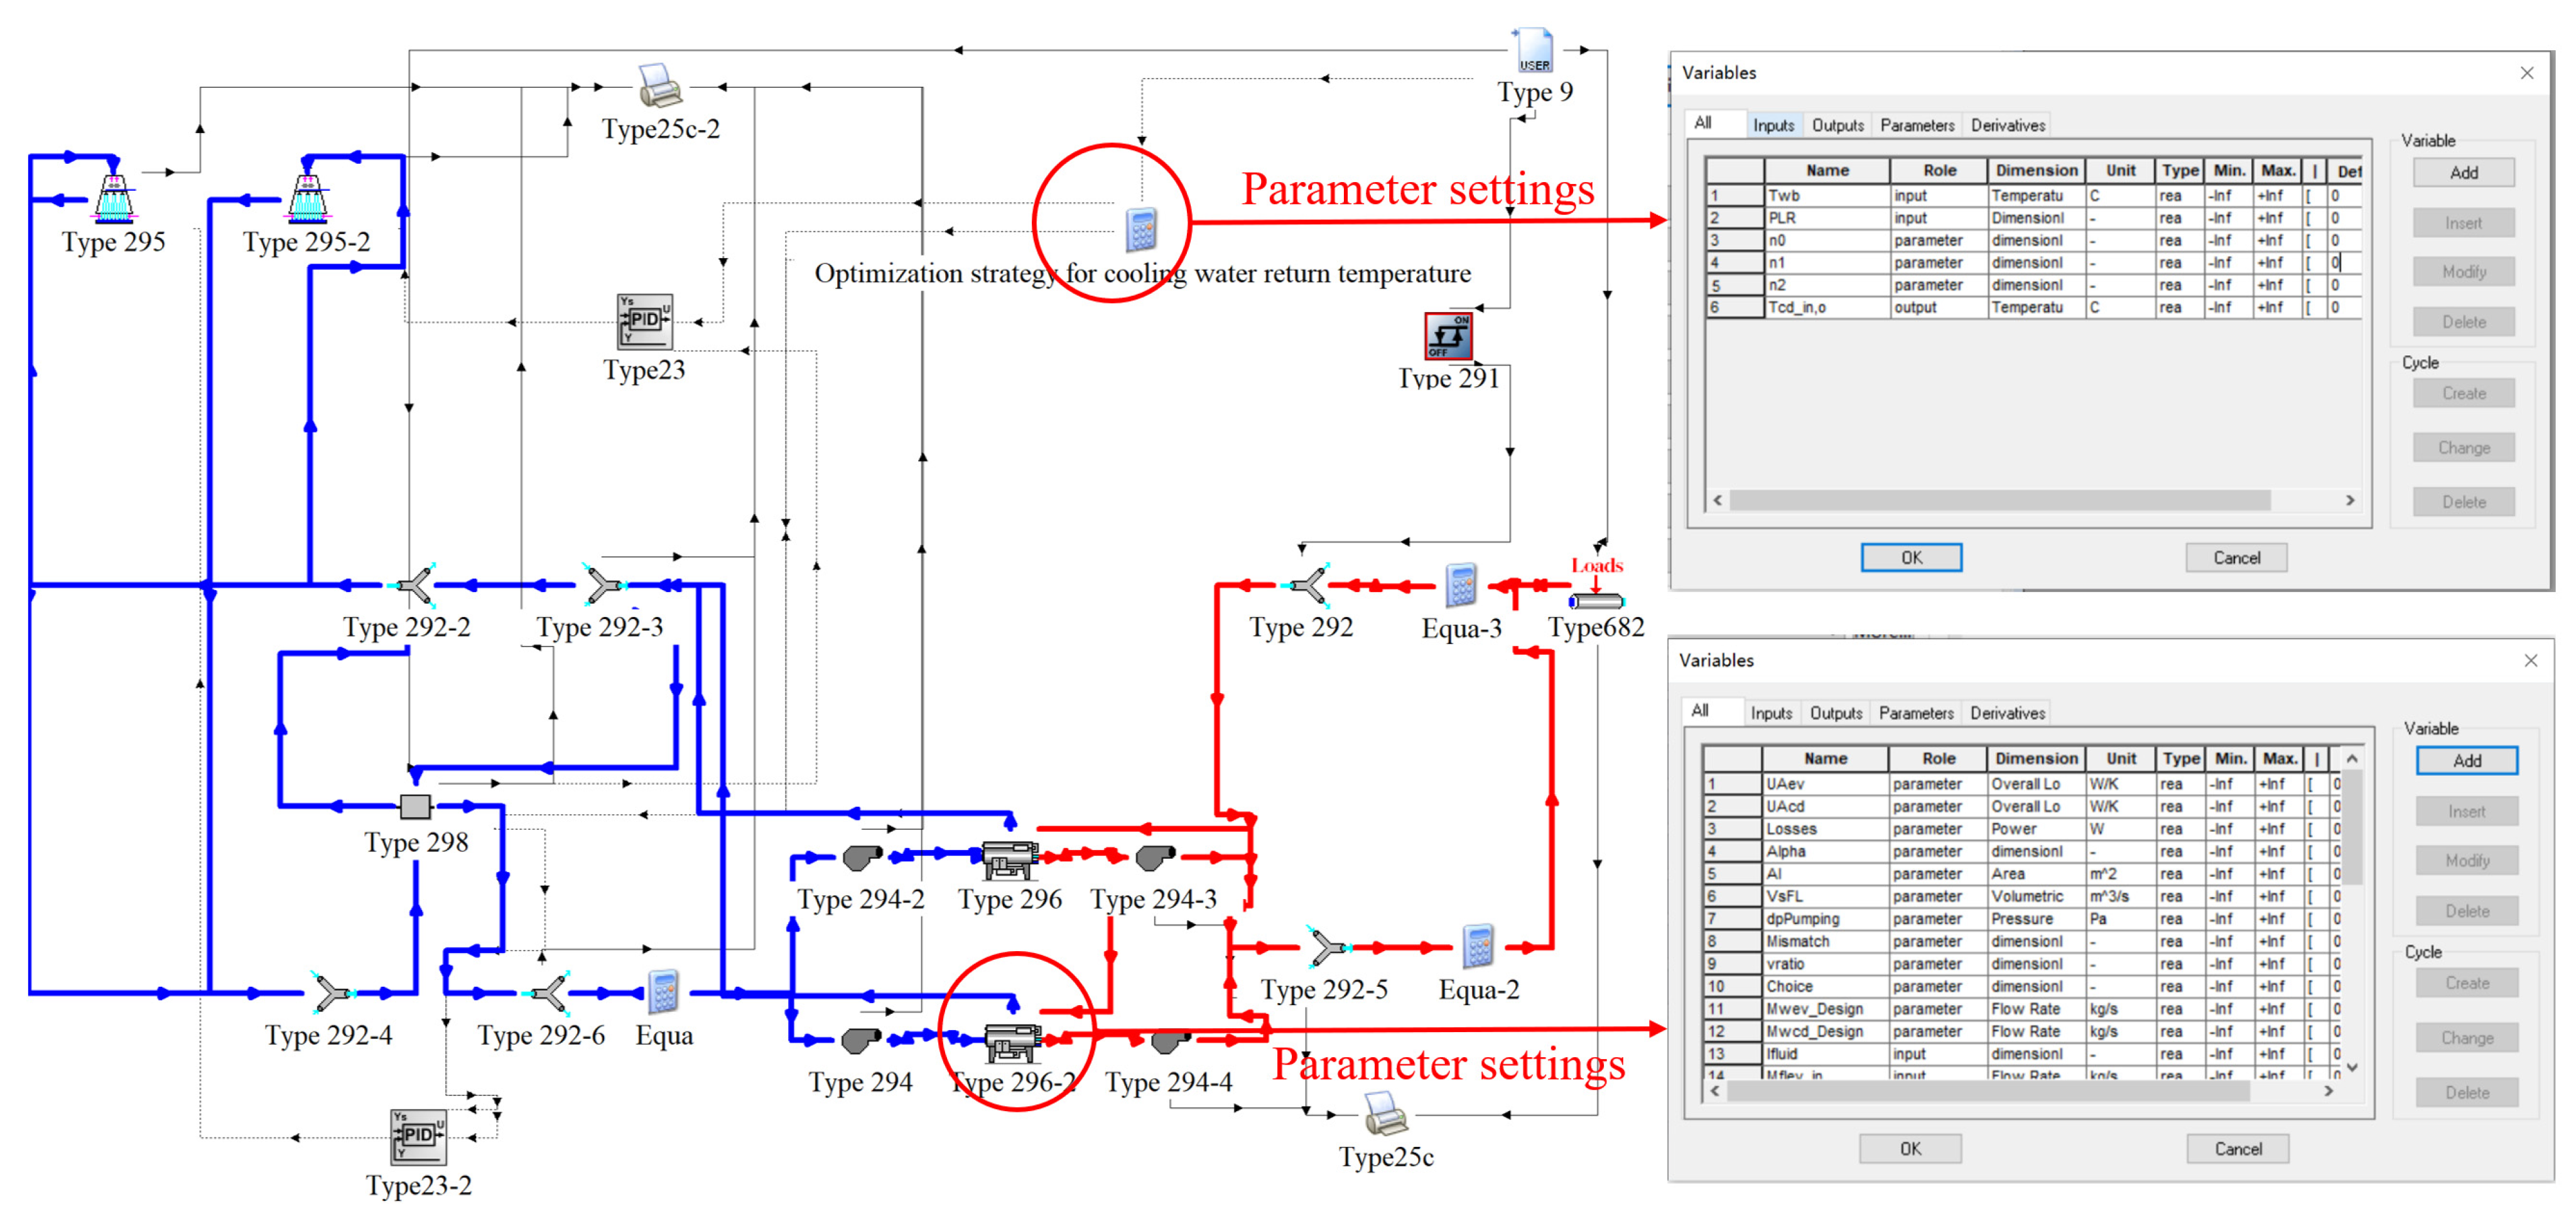The width and height of the screenshot is (2576, 1216).
Task: Click Cancel in the lower Variables dialog
Action: (x=2237, y=1148)
